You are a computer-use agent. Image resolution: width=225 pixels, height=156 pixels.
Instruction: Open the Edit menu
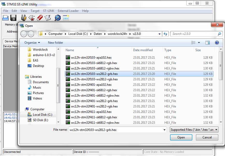14,11
